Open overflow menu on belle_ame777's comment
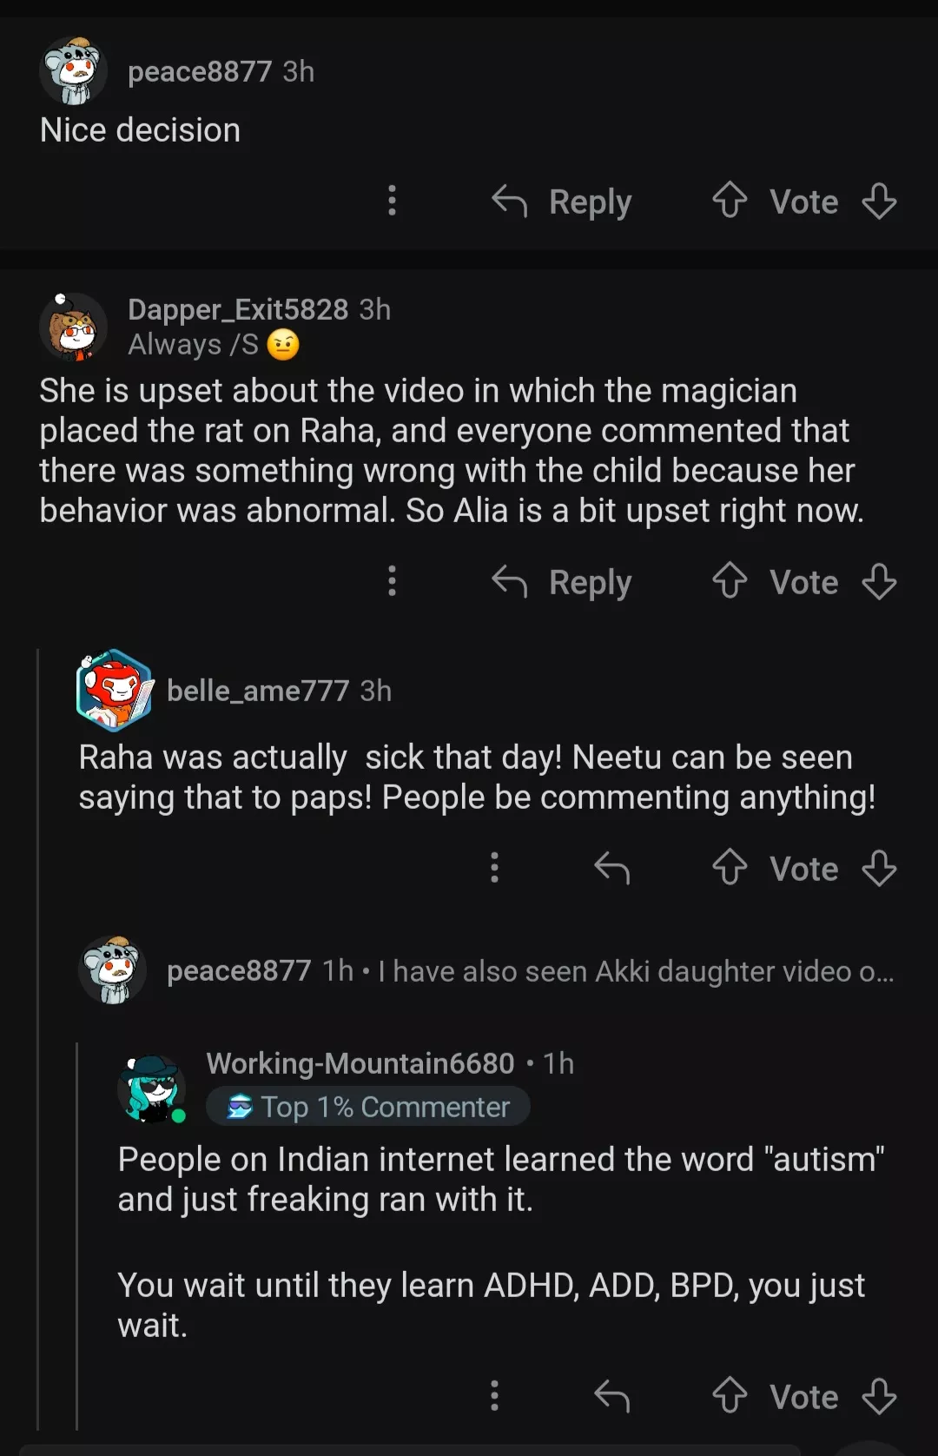This screenshot has height=1456, width=938. (495, 868)
